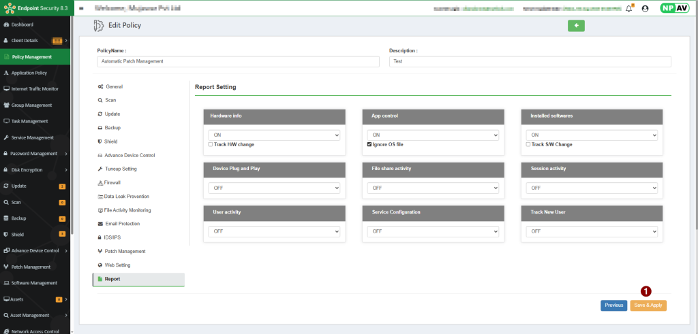Open the Device Plug and Play dropdown
698x334 pixels.
(x=273, y=187)
